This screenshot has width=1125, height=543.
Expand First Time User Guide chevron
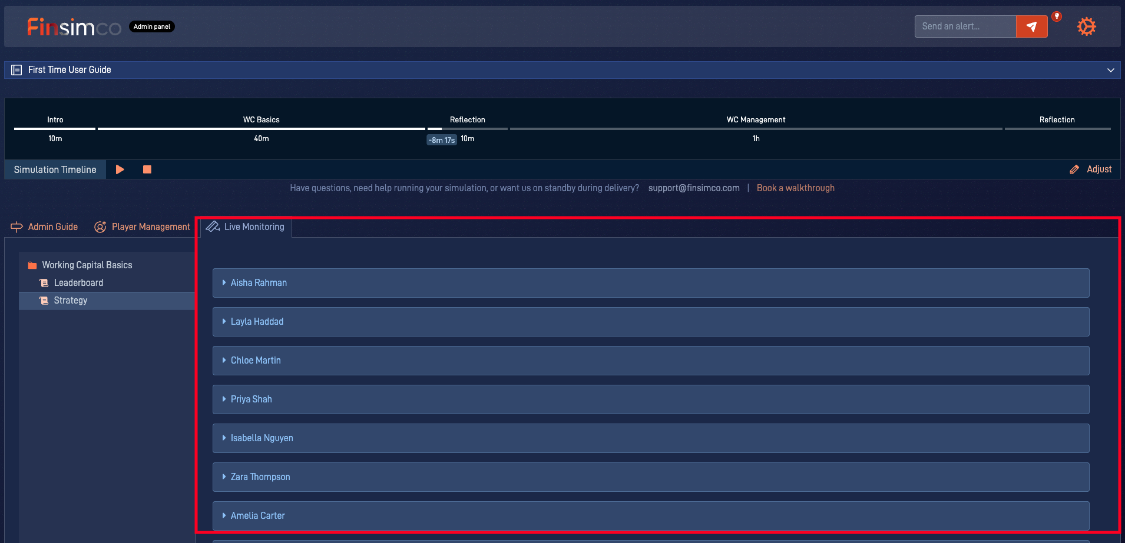click(x=1111, y=70)
